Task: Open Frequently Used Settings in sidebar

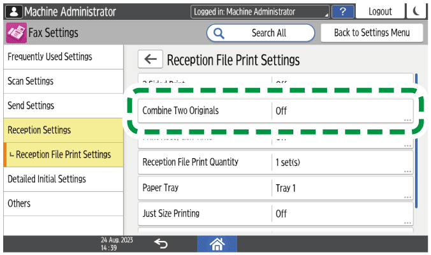Action: coord(61,57)
